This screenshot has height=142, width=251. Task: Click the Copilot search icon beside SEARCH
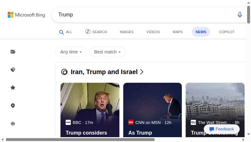click(88, 32)
